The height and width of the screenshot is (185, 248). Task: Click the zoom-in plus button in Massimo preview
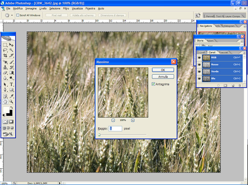click(133, 120)
